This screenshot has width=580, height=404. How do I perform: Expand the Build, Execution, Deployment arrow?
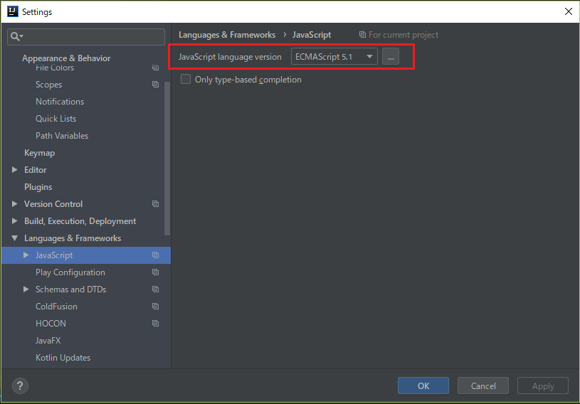click(x=14, y=220)
